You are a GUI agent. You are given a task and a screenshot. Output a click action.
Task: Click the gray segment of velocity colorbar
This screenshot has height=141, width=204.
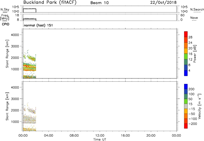pos(186,106)
